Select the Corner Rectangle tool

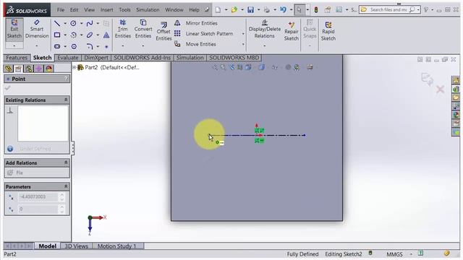tap(57, 35)
